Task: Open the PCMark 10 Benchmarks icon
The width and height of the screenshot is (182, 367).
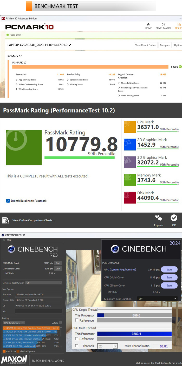Action: point(163,24)
